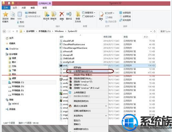Choose 还原以前的版本(V) in context menu
The height and width of the screenshot is (132, 172).
point(88,111)
